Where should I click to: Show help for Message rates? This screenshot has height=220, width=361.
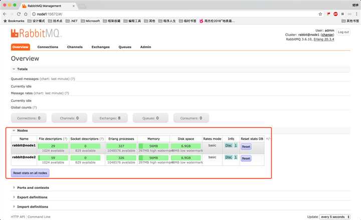67,93
